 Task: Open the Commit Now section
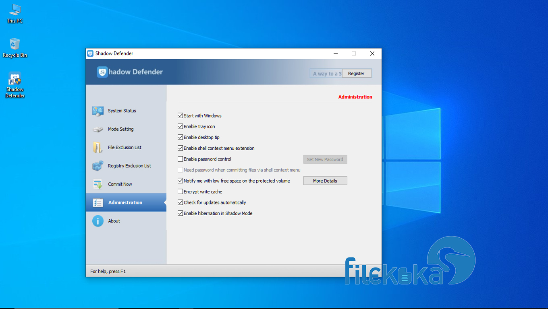126,184
